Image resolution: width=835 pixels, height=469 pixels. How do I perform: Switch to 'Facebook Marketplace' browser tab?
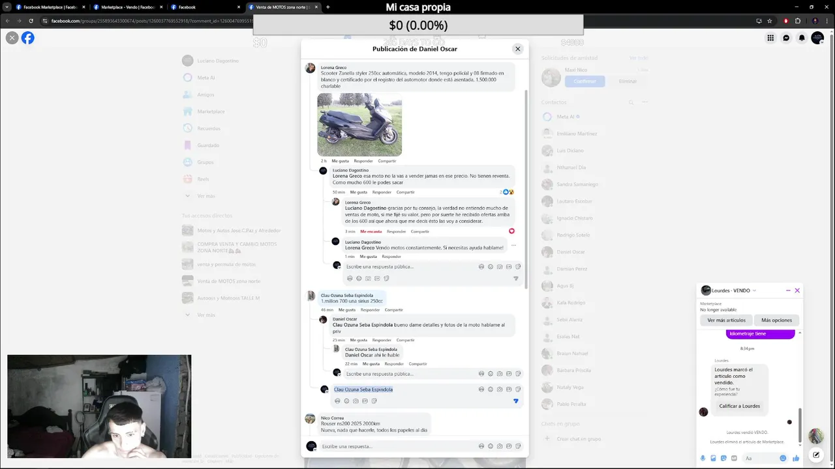click(51, 7)
